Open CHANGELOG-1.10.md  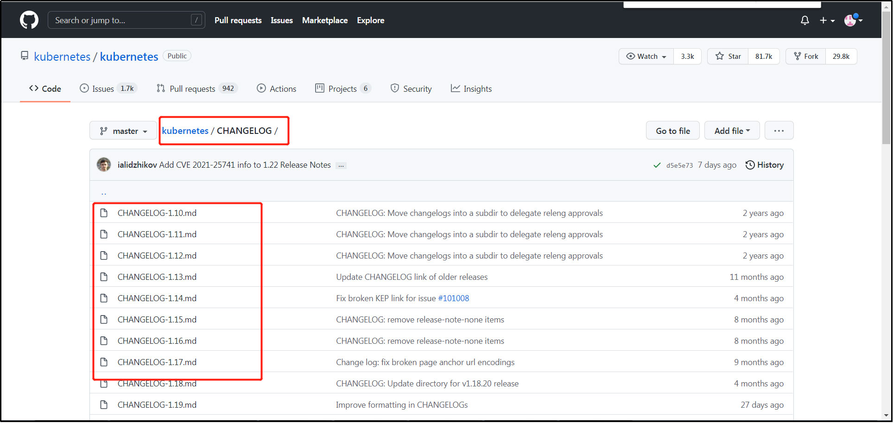157,213
